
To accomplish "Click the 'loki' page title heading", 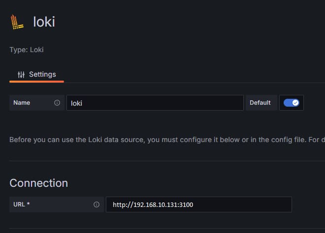I will [44, 22].
